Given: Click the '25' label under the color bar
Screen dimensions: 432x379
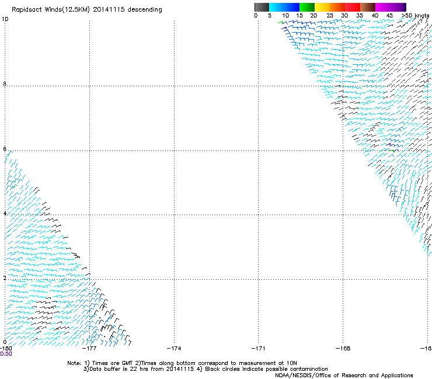Looking at the screenshot, I should click(330, 16).
